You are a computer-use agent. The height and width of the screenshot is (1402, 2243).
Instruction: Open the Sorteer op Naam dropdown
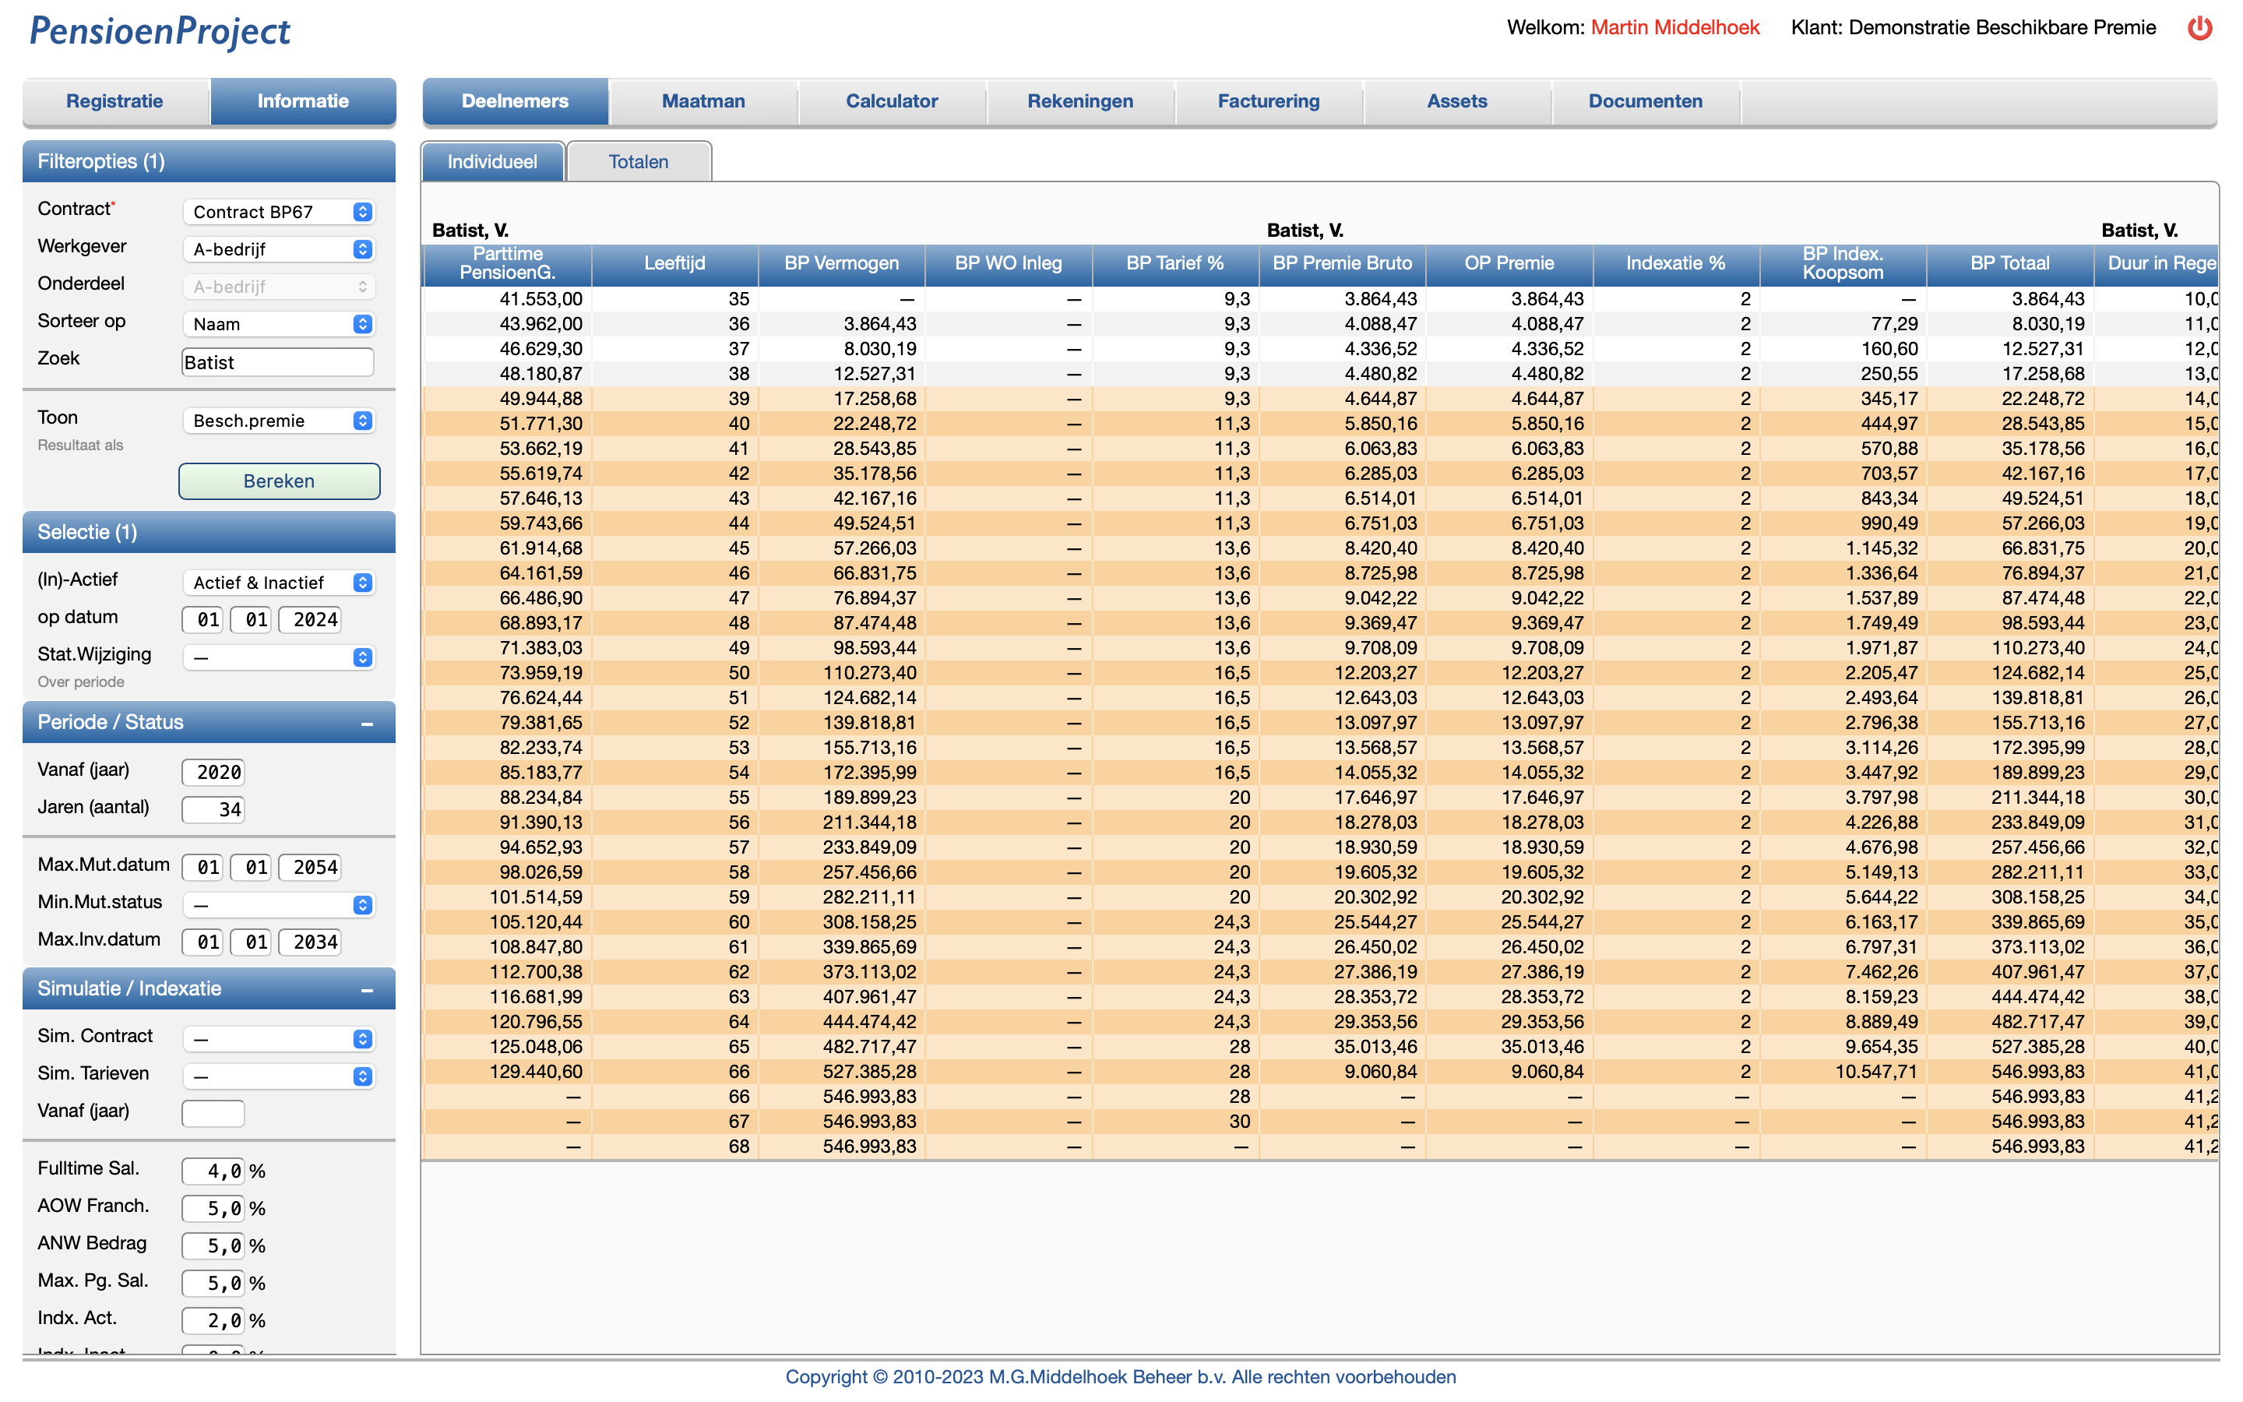[x=279, y=325]
